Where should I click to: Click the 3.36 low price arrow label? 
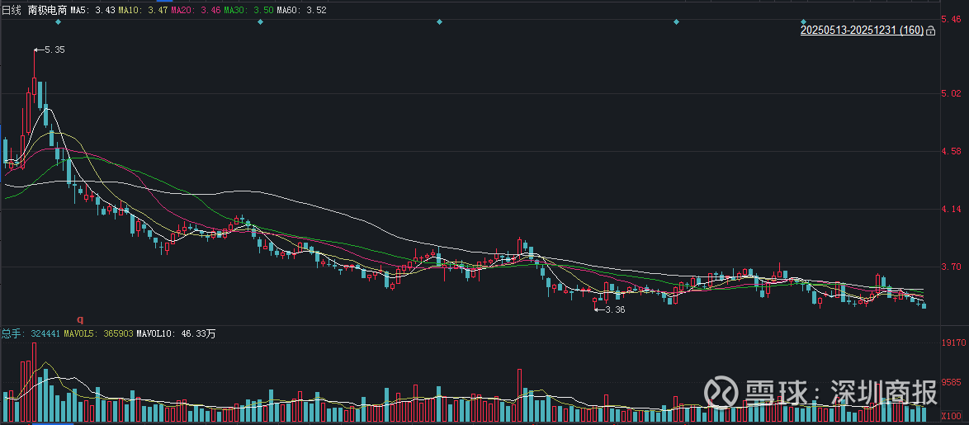[612, 309]
